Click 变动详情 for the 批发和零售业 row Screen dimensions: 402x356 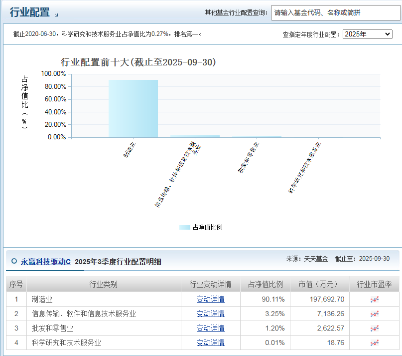click(212, 329)
